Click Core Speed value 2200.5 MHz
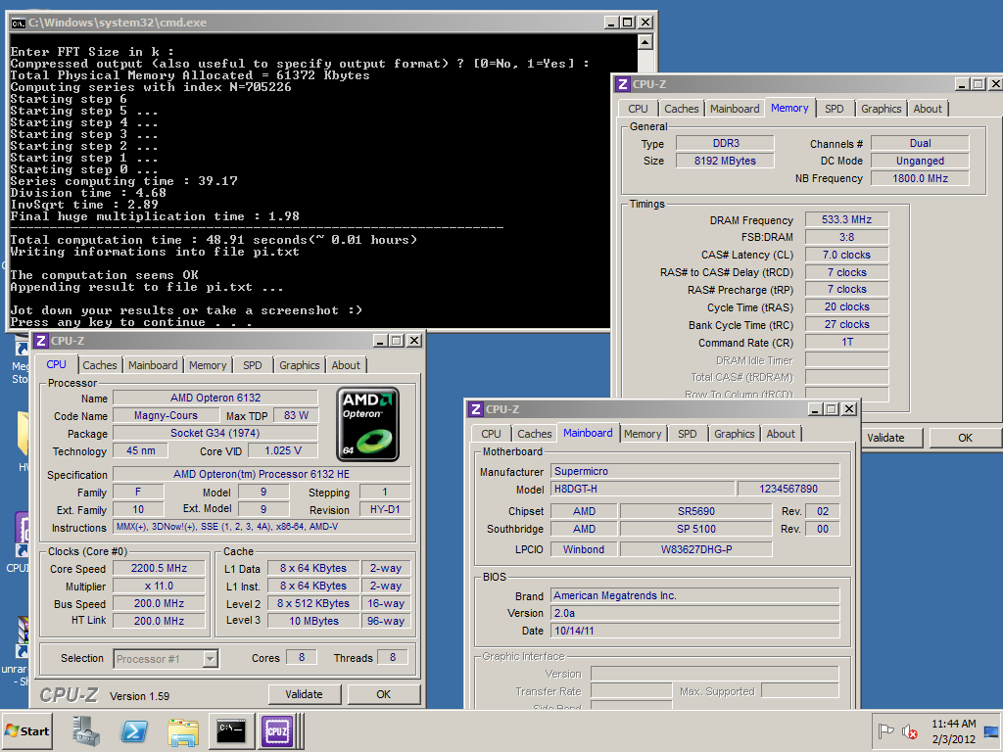Screen dimensions: 1003x752 click(160, 568)
